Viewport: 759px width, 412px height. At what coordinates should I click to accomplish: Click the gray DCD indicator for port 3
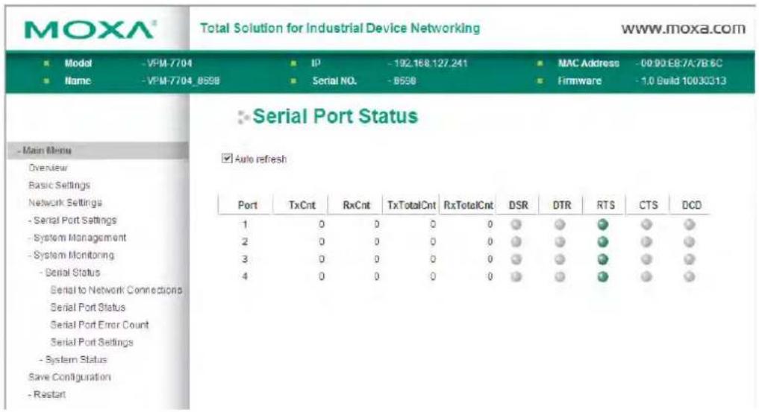tap(690, 259)
